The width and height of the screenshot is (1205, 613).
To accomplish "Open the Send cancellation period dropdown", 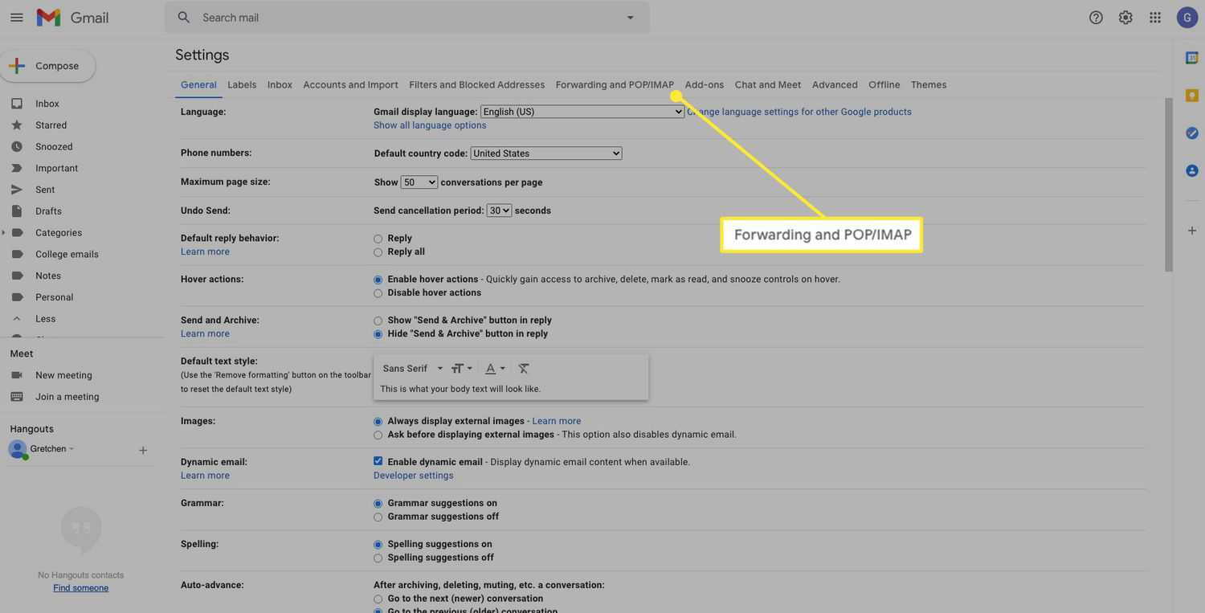I will coord(499,210).
